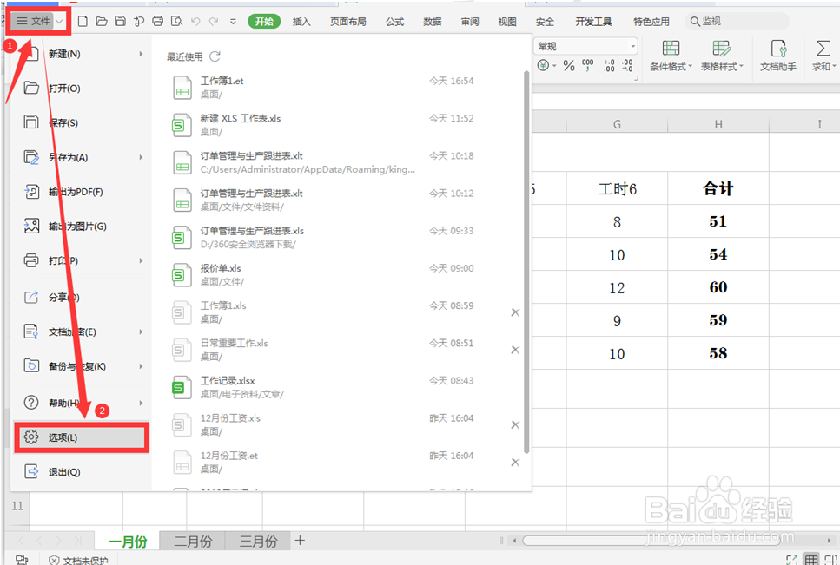Click the currency yen format icon
This screenshot has width=840, height=565.
(x=543, y=66)
